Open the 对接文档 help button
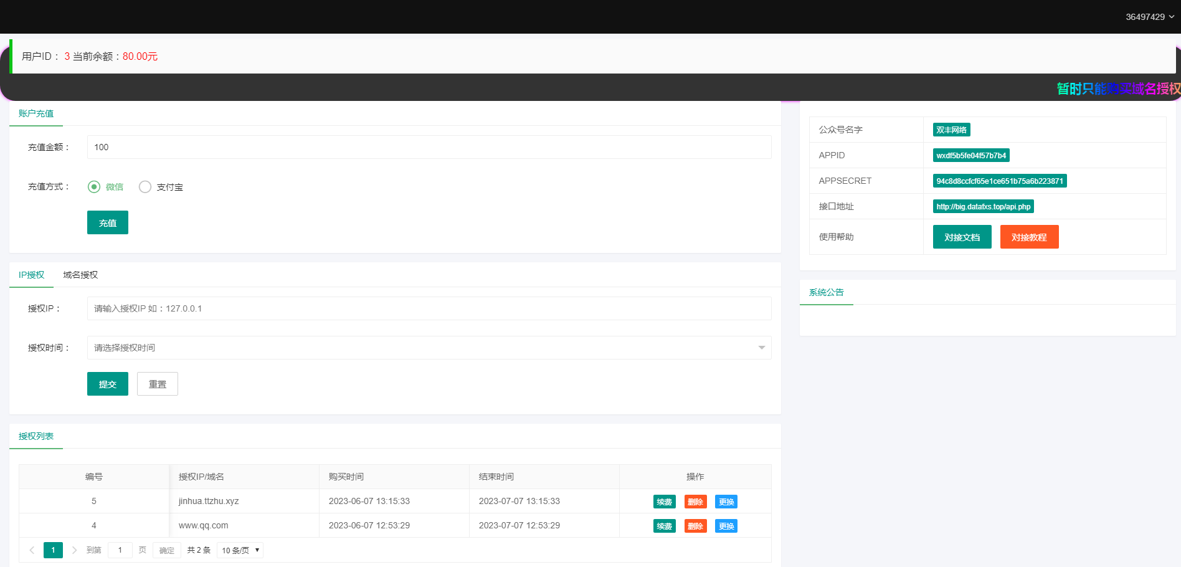Screen dimensions: 1181x567 coord(962,237)
